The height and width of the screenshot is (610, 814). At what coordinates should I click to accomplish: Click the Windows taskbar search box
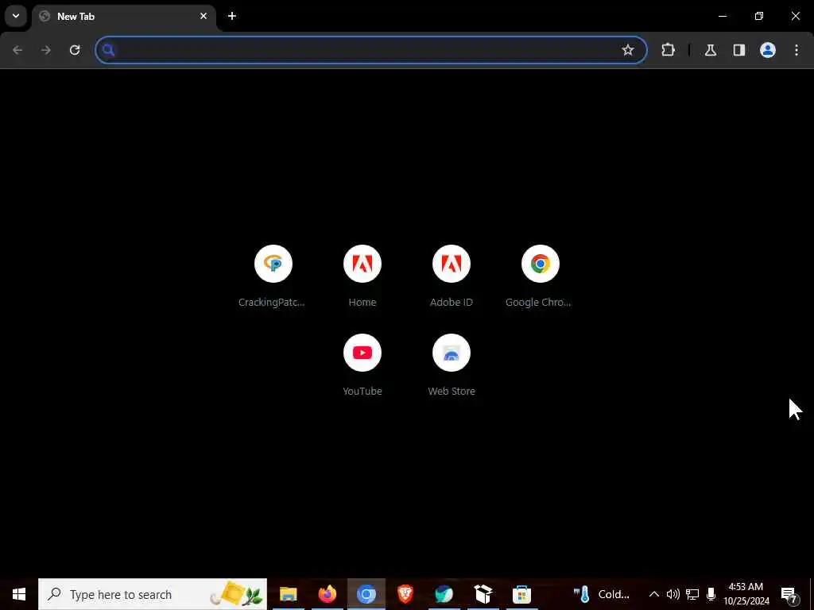[153, 594]
